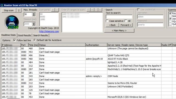Increase Timeout value with the up arrow
The height and width of the screenshot is (99, 176).
(34, 23)
